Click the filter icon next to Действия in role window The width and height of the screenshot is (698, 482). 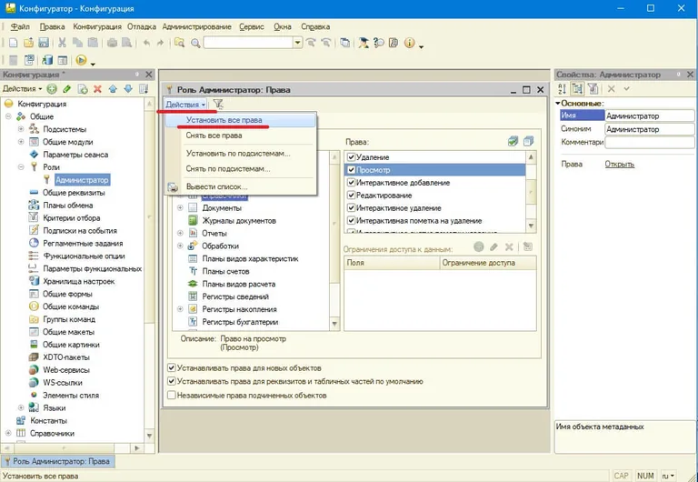pyautogui.click(x=218, y=105)
